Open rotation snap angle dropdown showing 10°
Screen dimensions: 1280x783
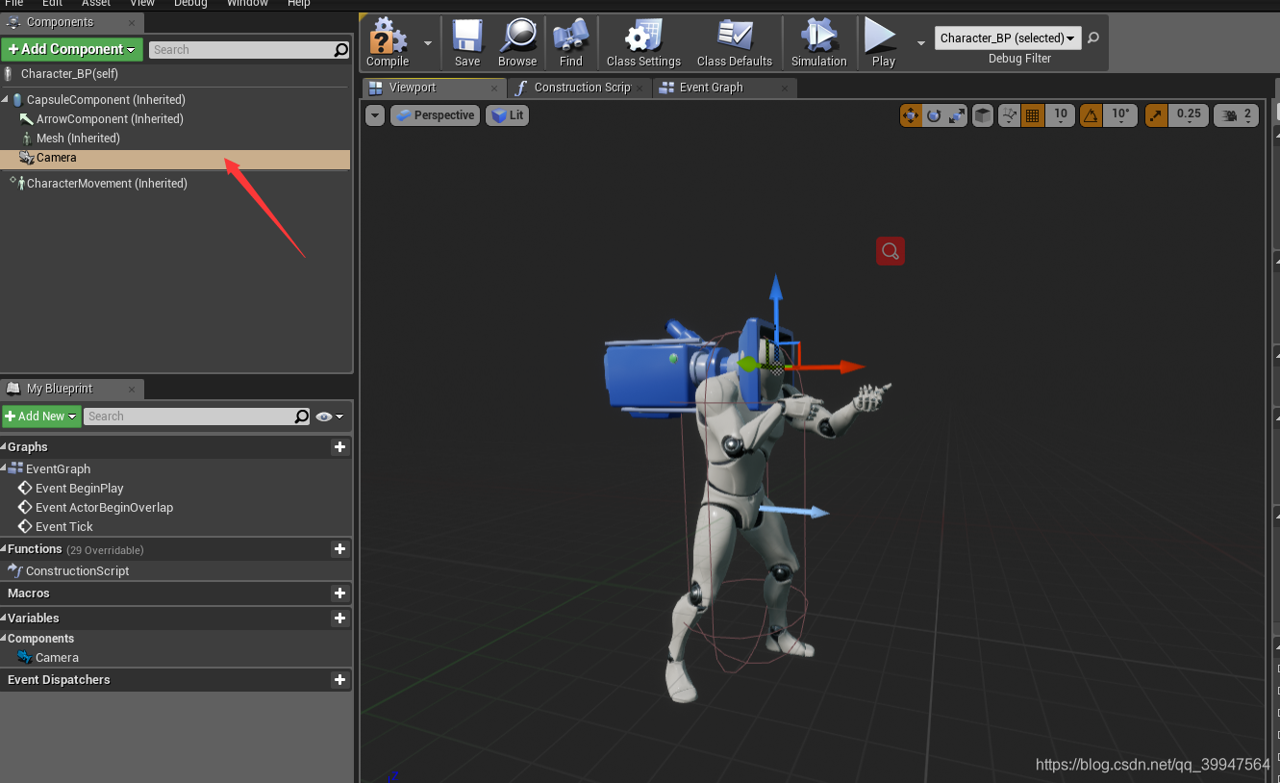click(1120, 114)
